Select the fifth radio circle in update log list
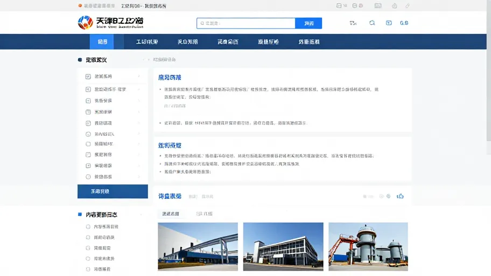Image resolution: width=491 pixels, height=276 pixels. point(88,269)
